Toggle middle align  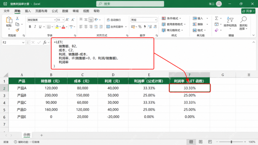(86, 20)
